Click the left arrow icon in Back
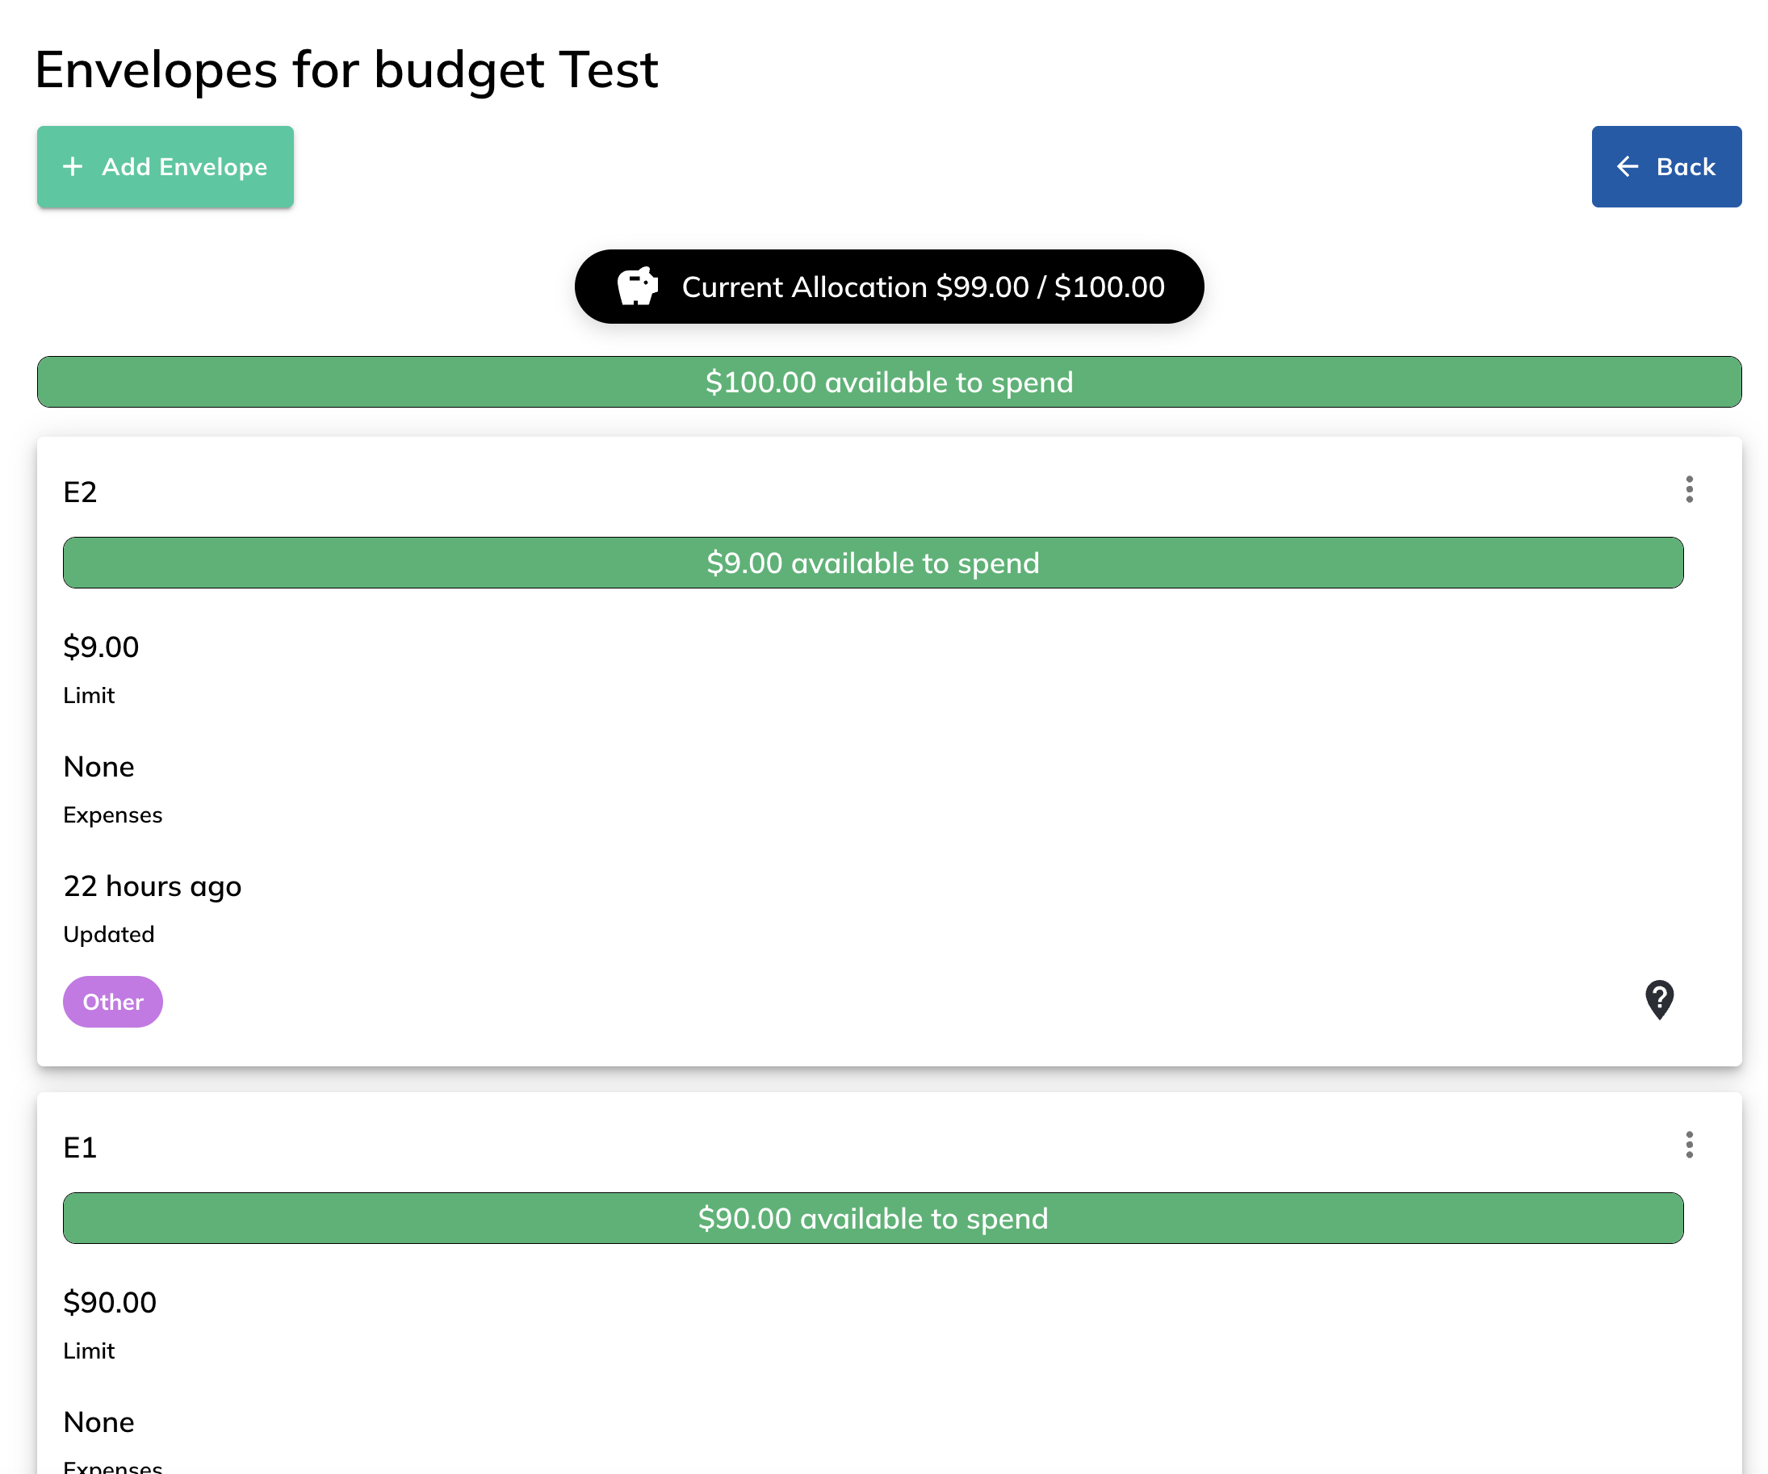Image resolution: width=1768 pixels, height=1474 pixels. pyautogui.click(x=1628, y=166)
